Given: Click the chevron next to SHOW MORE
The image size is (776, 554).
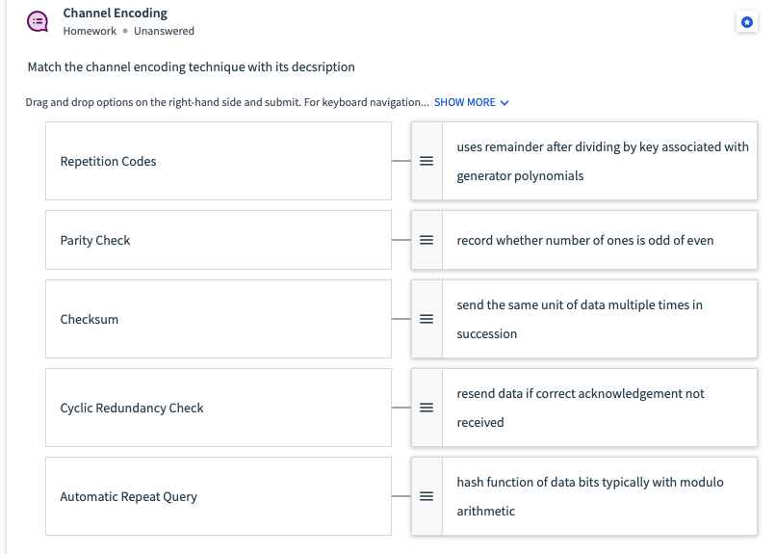Looking at the screenshot, I should 504,103.
